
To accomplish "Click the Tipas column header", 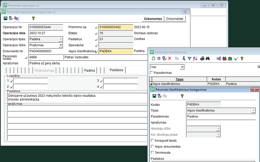I will [180, 79].
